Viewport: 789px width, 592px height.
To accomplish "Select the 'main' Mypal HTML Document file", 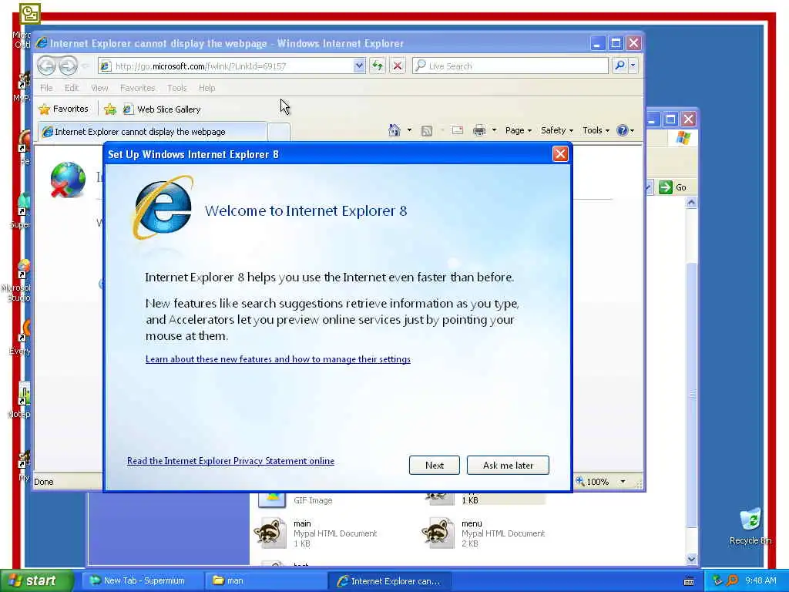I will (315, 533).
